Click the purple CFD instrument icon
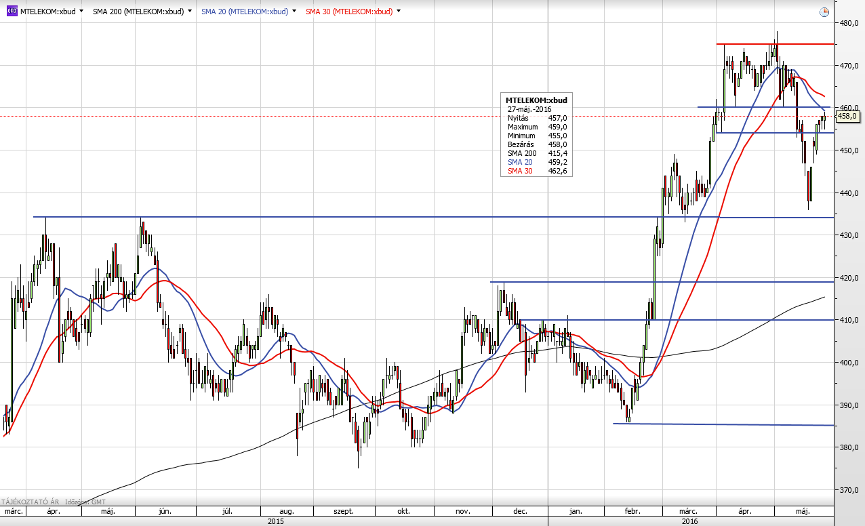This screenshot has width=865, height=526. pyautogui.click(x=12, y=12)
